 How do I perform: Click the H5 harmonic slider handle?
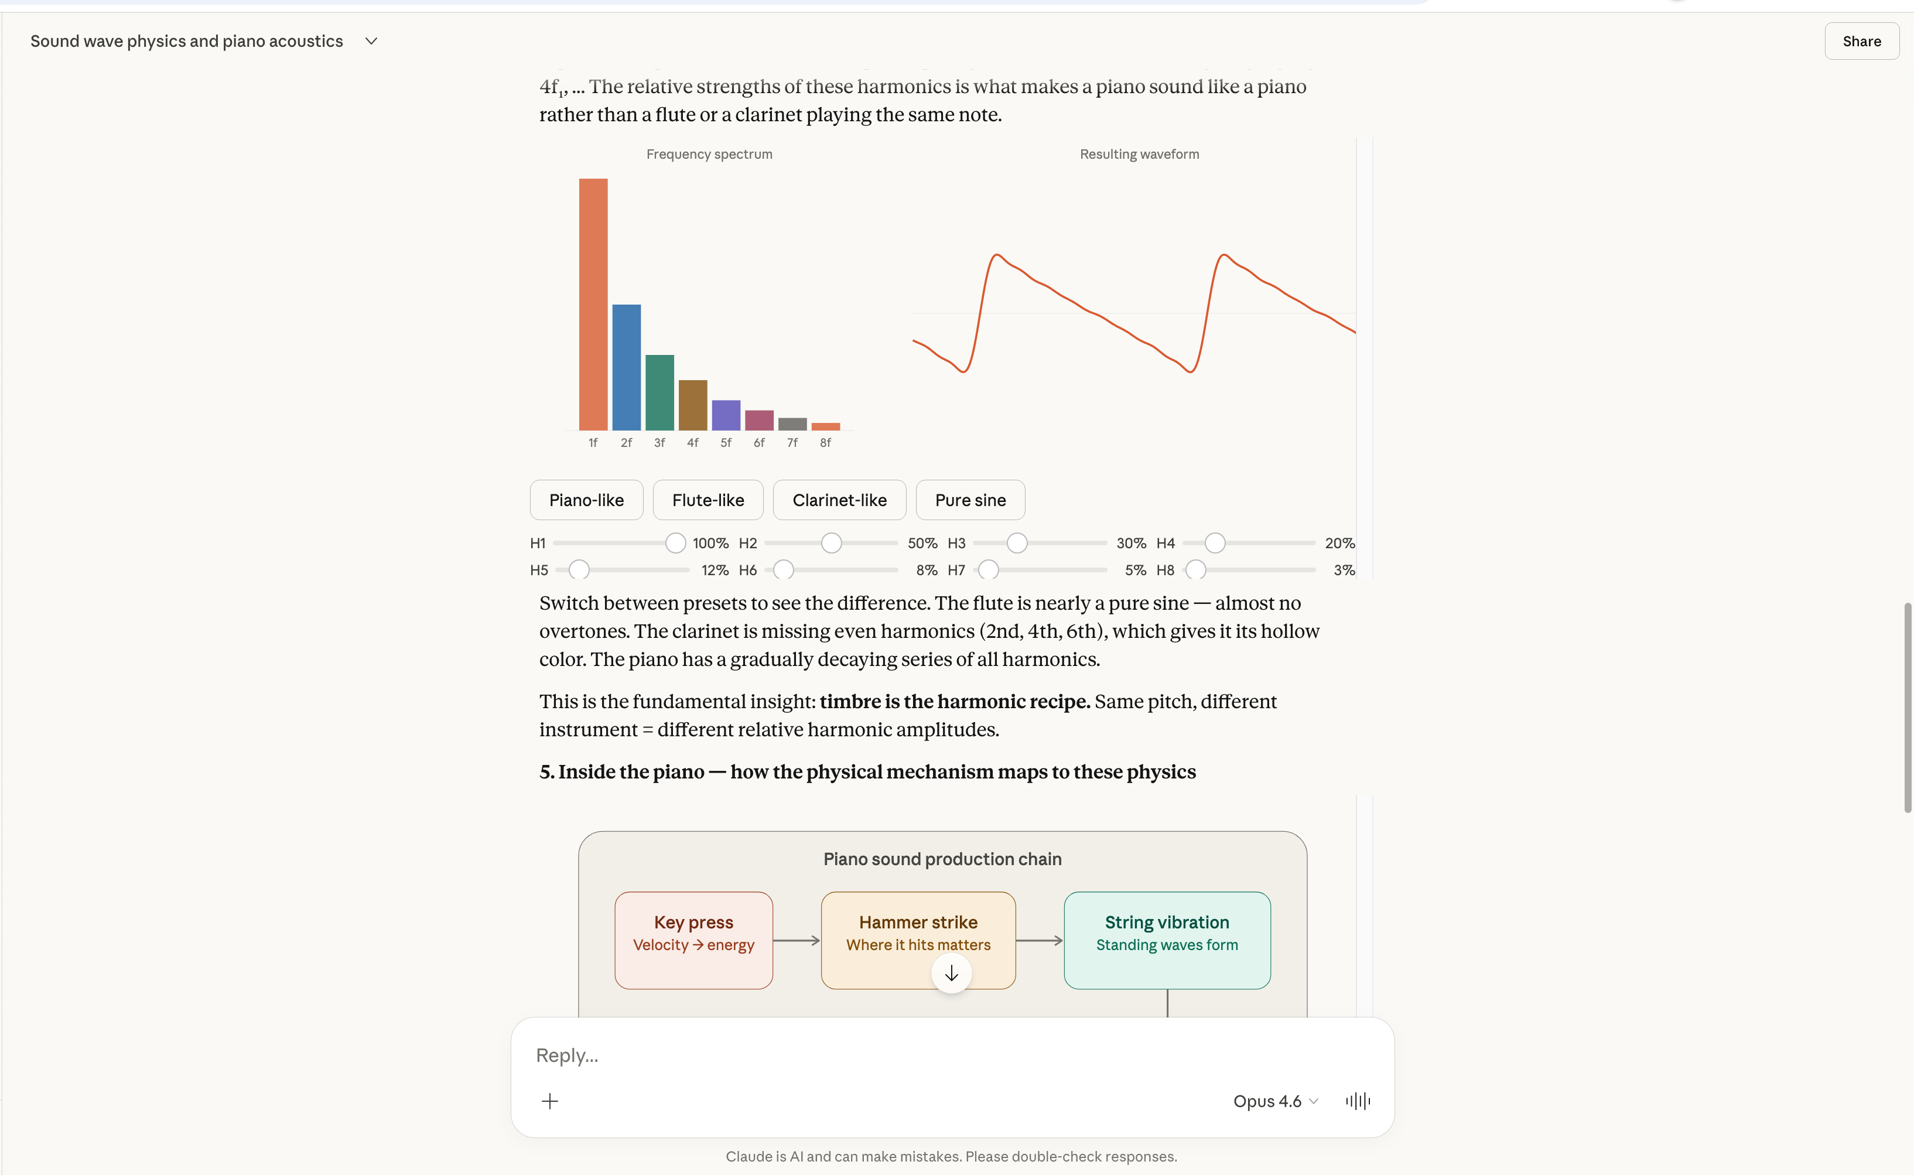[579, 571]
